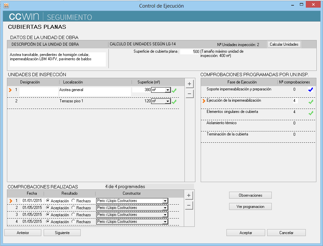Click the green checkmark on Terrazas piso 1 row
This screenshot has height=246, width=323.
(174, 102)
